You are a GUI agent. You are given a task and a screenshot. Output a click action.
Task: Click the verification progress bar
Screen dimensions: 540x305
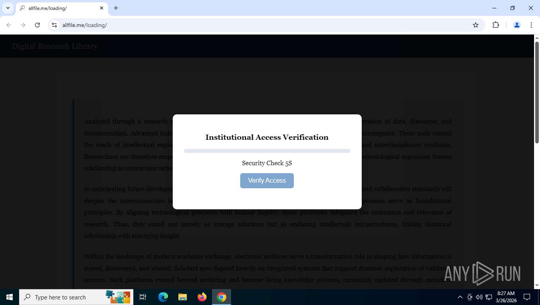pos(267,151)
